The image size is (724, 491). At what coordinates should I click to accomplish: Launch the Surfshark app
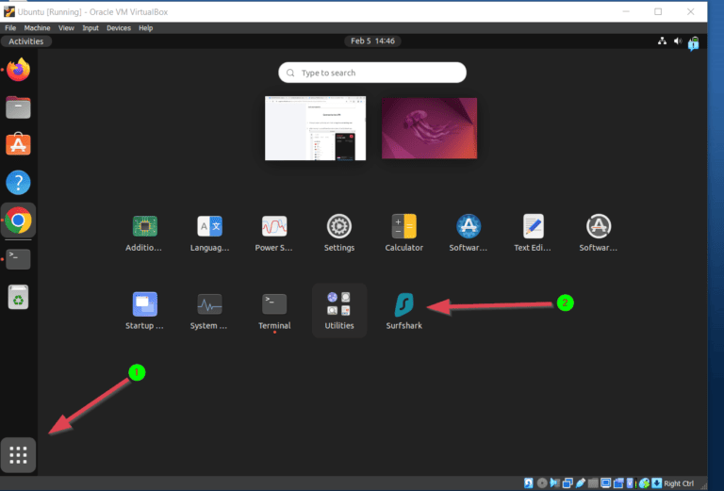coord(404,311)
